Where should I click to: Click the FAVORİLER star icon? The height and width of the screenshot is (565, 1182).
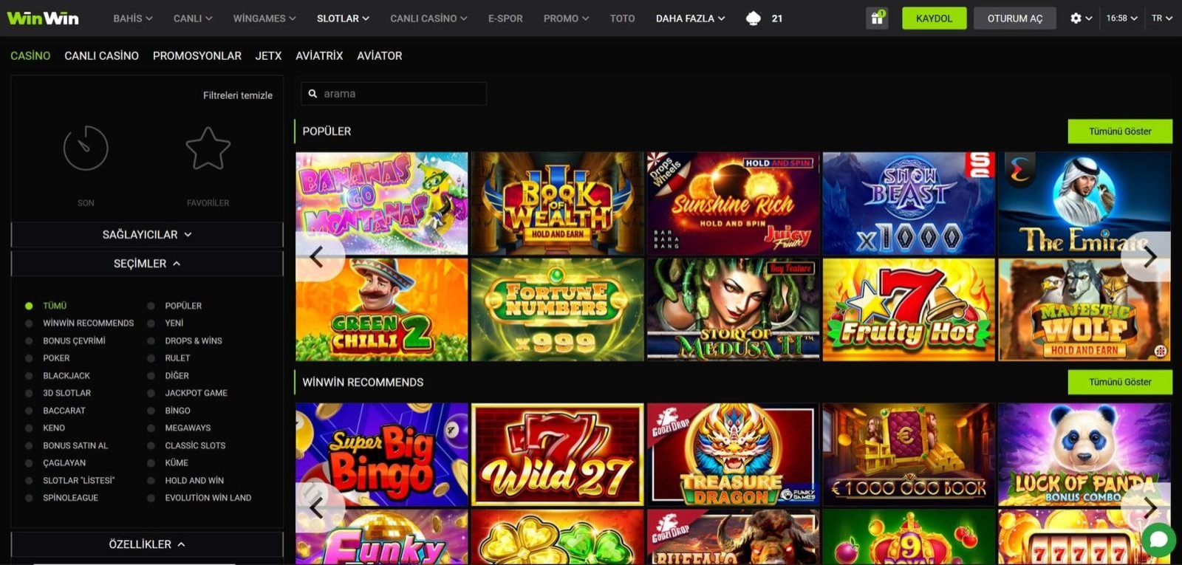[208, 148]
